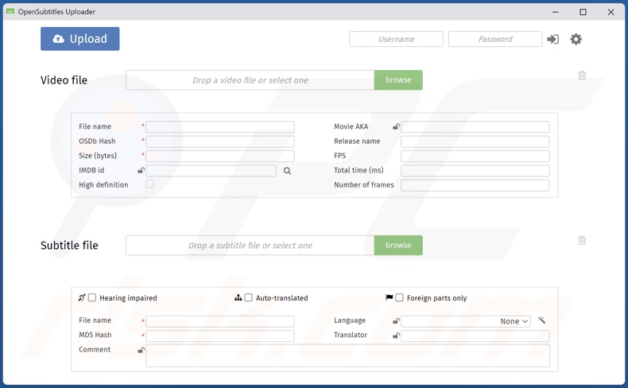Click the 'Video file' heading text
Screen dimensions: 628x388
(64, 80)
